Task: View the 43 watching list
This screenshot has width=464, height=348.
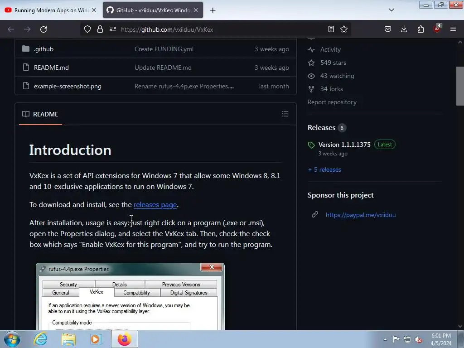Action: [x=337, y=76]
